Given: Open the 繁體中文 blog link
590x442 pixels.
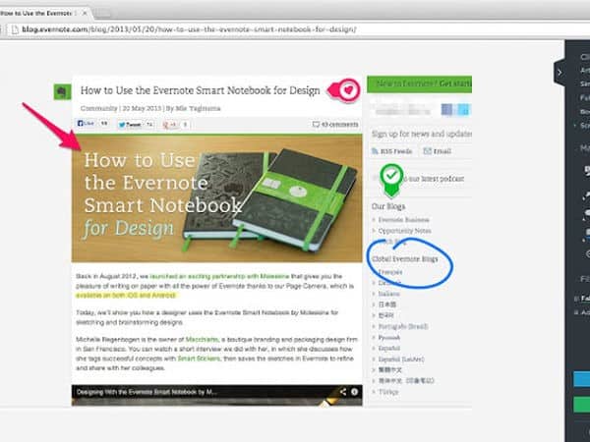Looking at the screenshot, I should pyautogui.click(x=389, y=370).
